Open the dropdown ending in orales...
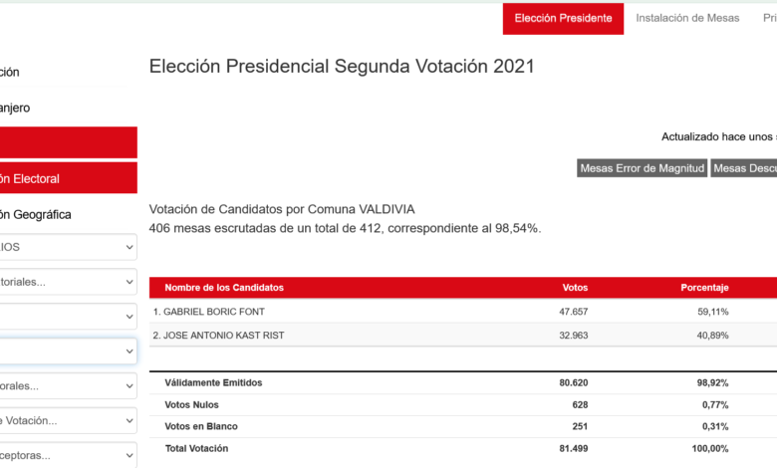The width and height of the screenshot is (777, 468). (x=68, y=386)
